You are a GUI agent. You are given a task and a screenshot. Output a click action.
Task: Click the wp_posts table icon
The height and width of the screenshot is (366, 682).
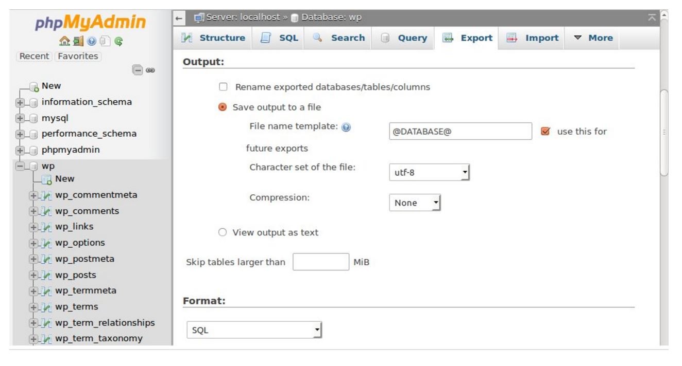47,275
